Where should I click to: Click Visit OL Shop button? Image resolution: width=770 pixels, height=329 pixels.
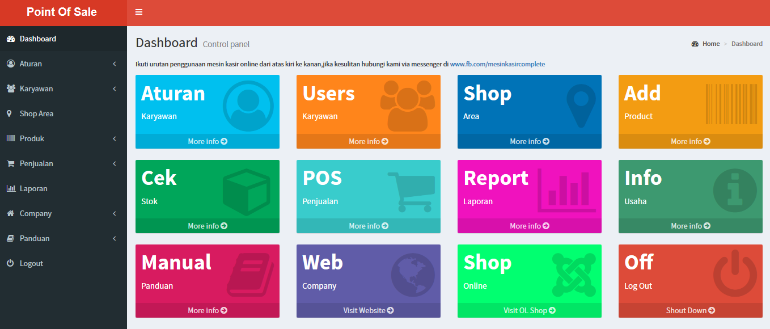coord(529,310)
